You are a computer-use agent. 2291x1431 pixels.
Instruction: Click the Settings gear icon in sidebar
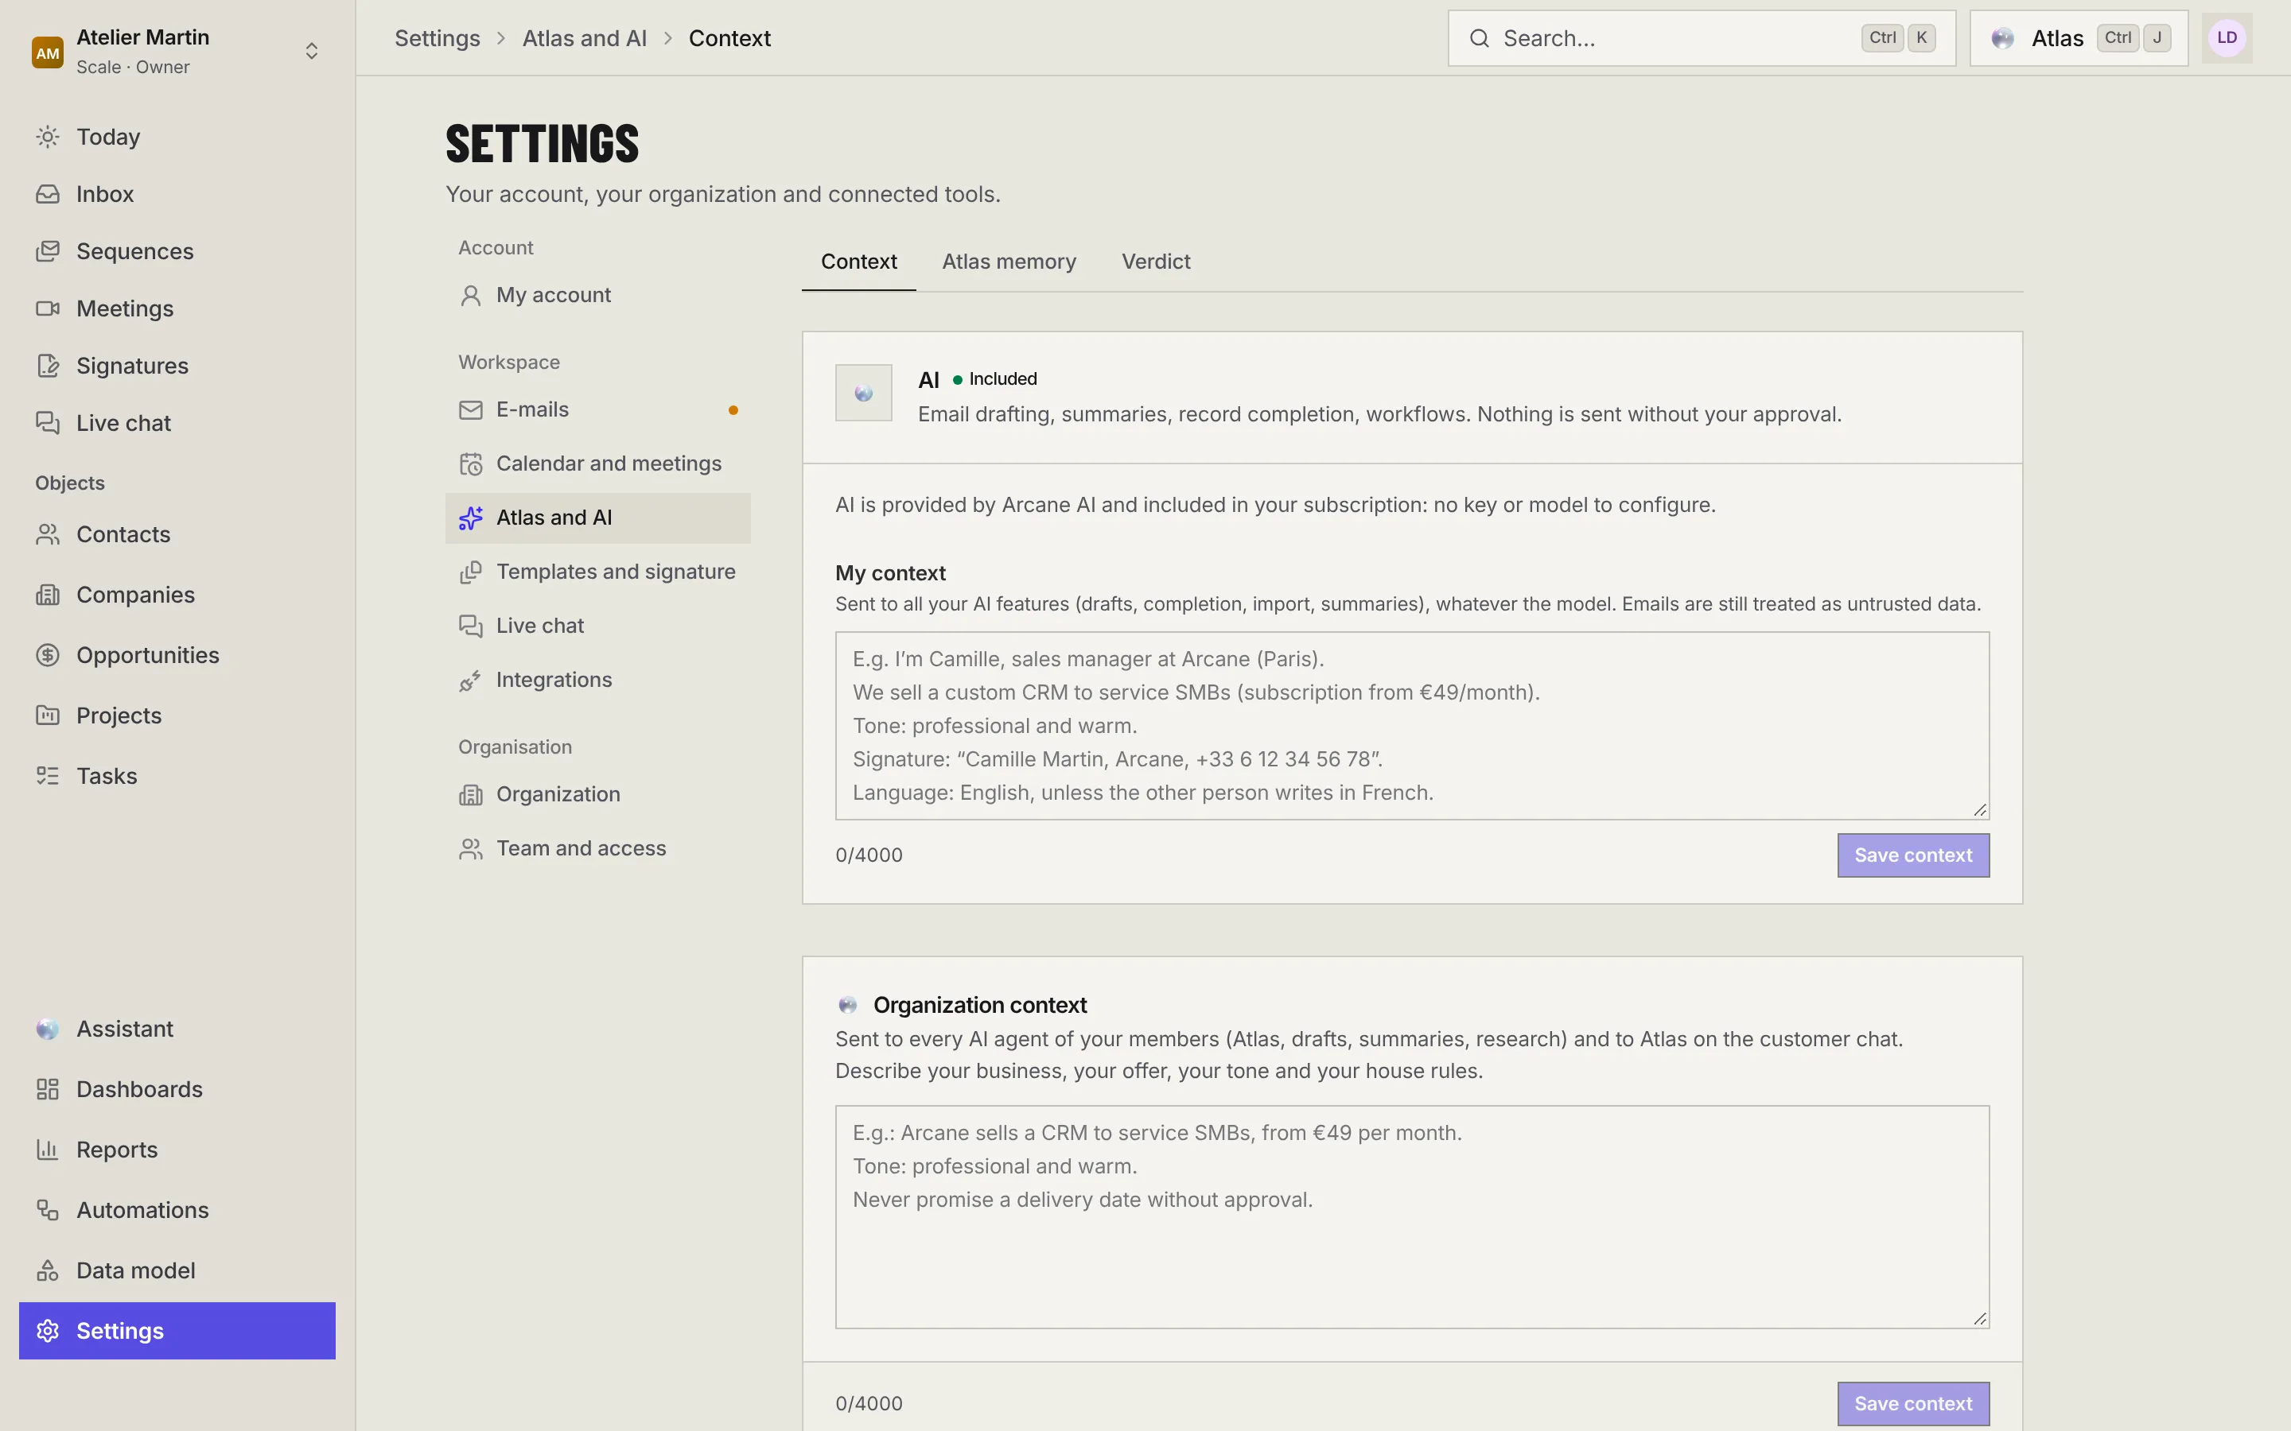[48, 1331]
